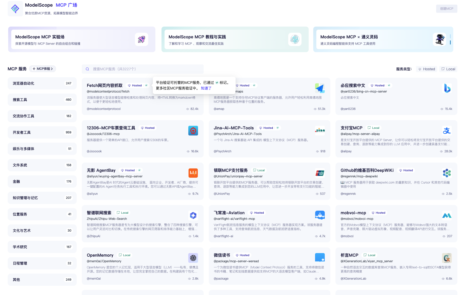
Task: Click the search MCP services input field
Action: coord(143,69)
